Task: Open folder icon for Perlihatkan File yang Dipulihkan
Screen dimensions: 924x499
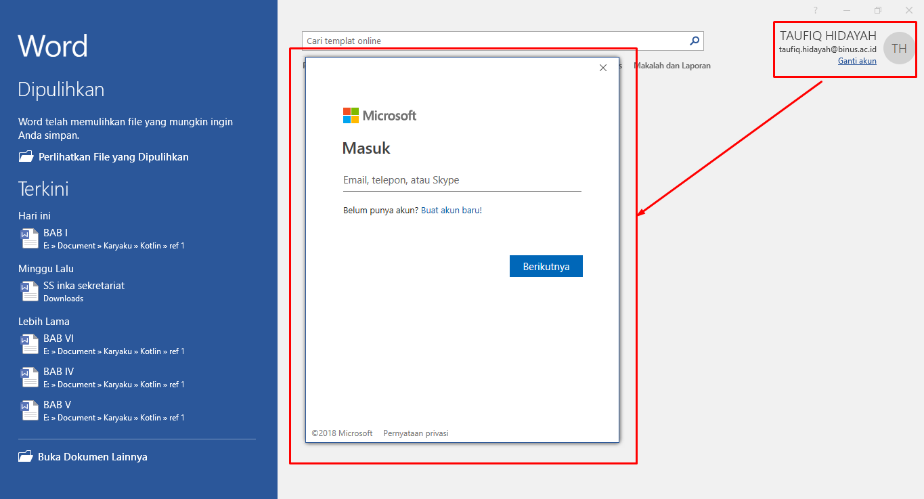Action: point(26,156)
